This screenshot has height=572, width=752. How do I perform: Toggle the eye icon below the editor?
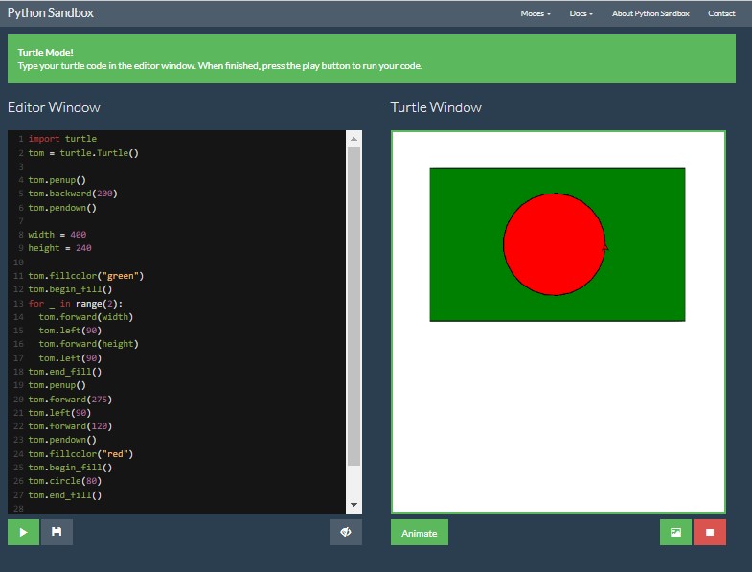pos(345,532)
